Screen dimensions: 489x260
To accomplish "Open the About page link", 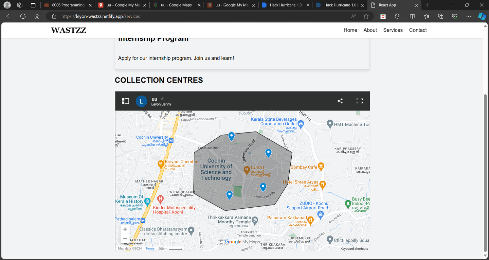I will coord(370,30).
